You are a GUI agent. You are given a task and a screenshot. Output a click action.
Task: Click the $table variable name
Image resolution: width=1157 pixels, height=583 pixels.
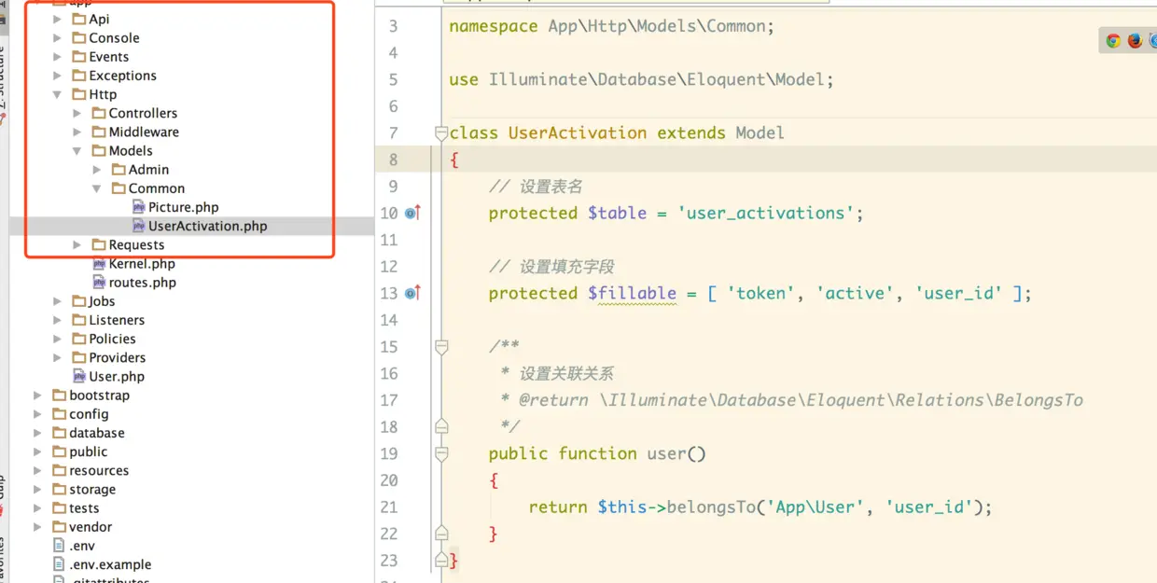point(617,213)
